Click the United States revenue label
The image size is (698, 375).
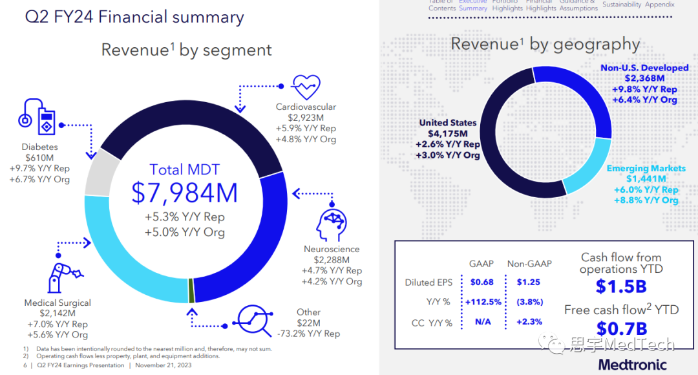(448, 123)
